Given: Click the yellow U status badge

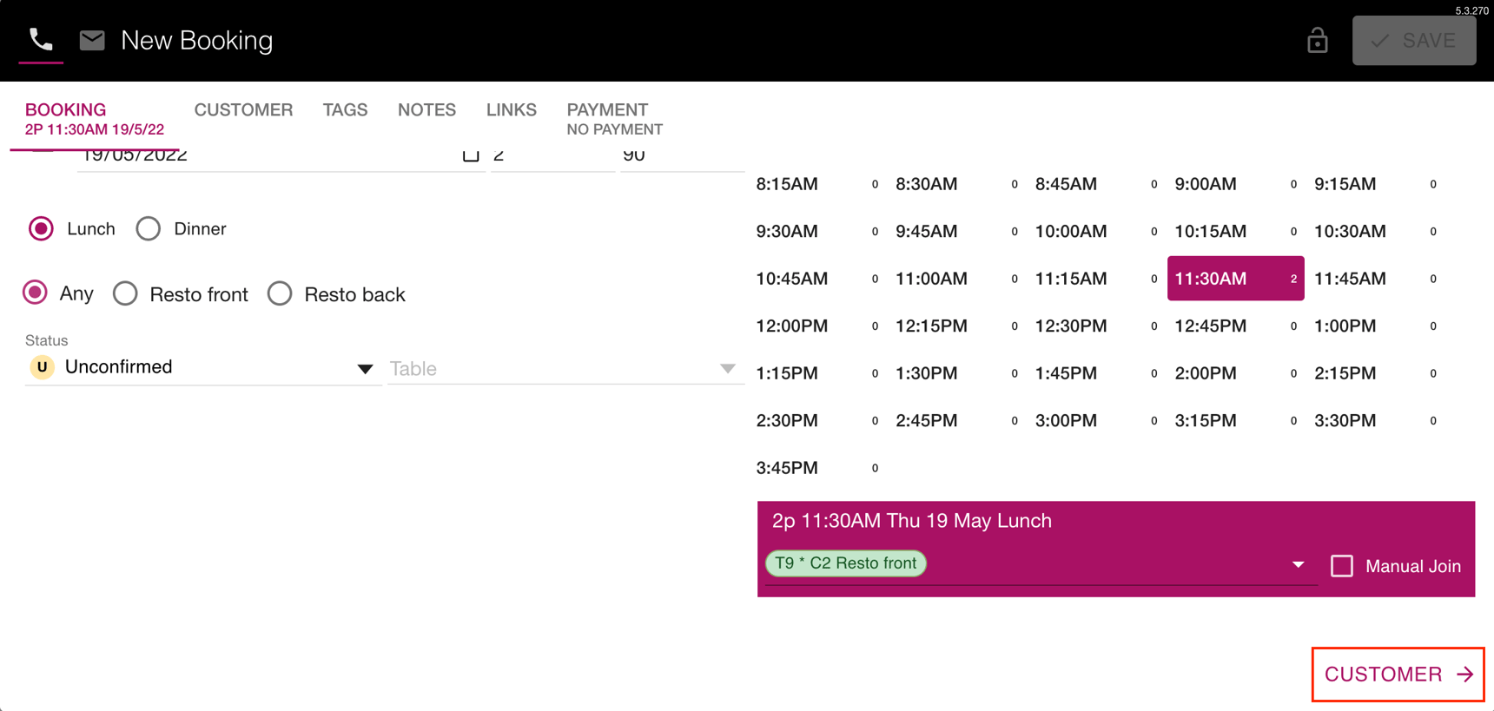Looking at the screenshot, I should 42,367.
